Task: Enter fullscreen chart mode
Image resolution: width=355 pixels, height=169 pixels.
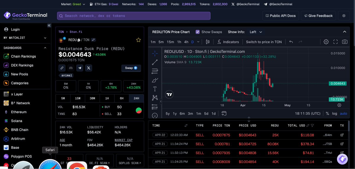Action: pyautogui.click(x=335, y=42)
